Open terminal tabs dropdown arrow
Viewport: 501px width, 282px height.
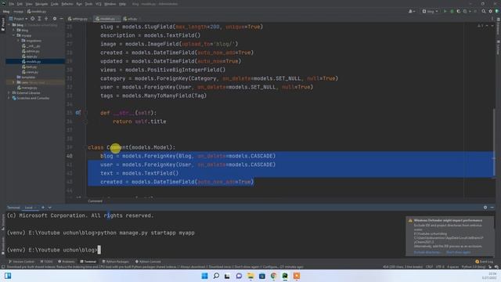[49, 208]
